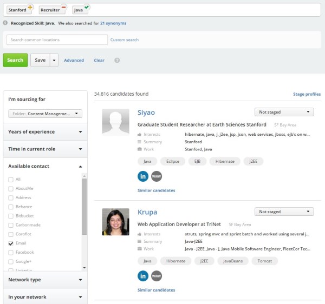Open Krupa's Not staged dropdown
Image resolution: width=325 pixels, height=304 pixels.
click(x=284, y=212)
